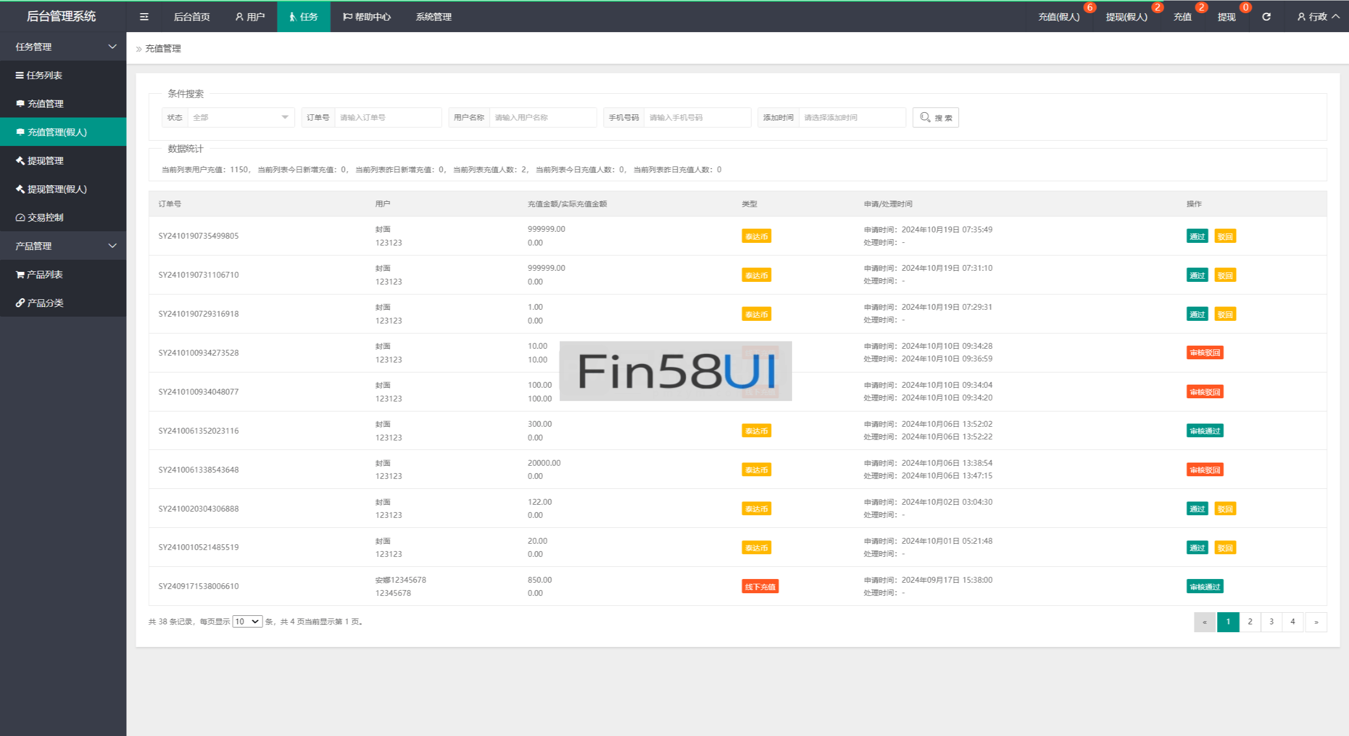Reject order SY2410010521485519 with 驳回

[1225, 548]
